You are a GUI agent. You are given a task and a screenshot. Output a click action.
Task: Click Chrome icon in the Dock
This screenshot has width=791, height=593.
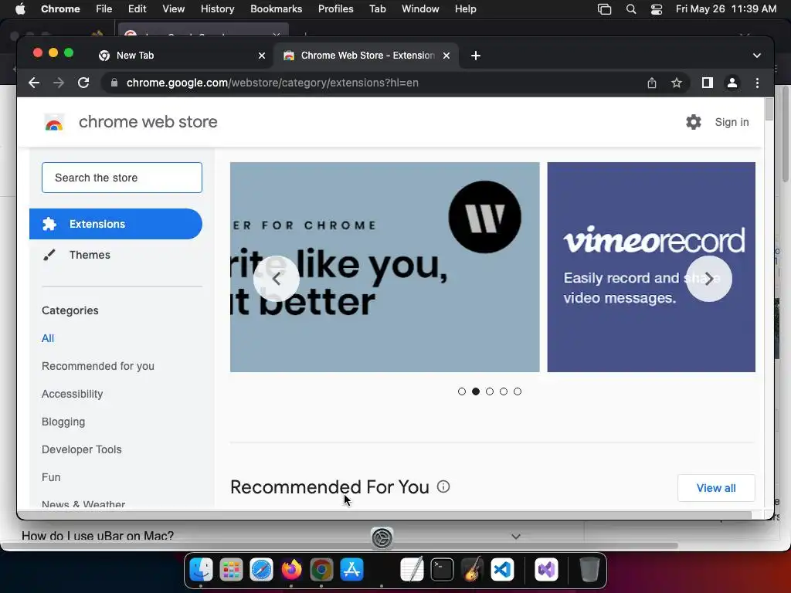pyautogui.click(x=321, y=570)
